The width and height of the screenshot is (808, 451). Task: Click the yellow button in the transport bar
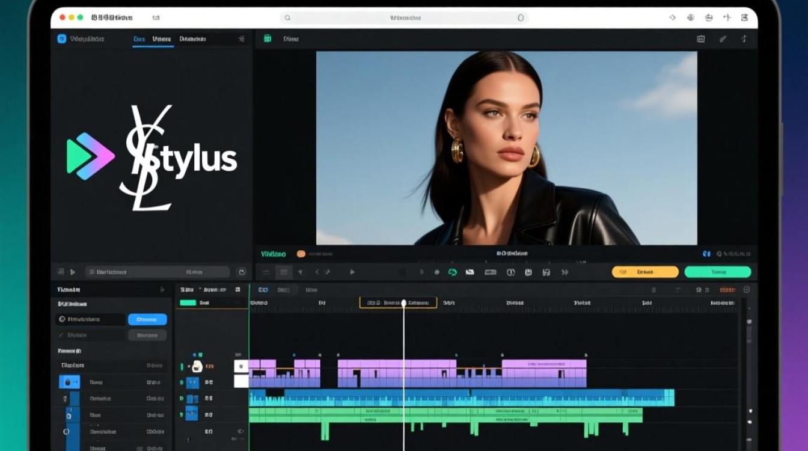pos(645,272)
